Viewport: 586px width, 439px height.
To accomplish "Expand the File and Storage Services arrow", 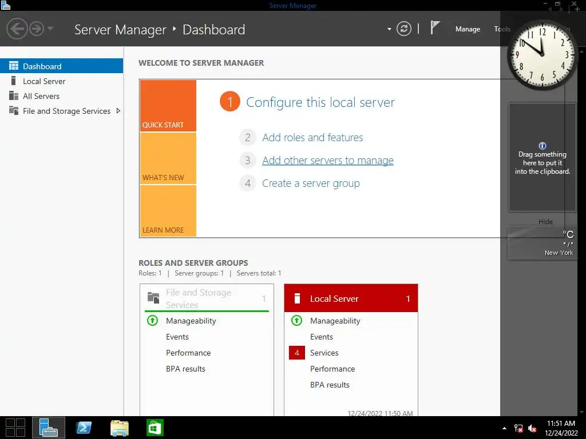I will (118, 111).
